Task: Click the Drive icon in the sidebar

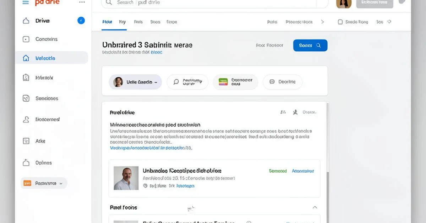Action: click(x=26, y=21)
